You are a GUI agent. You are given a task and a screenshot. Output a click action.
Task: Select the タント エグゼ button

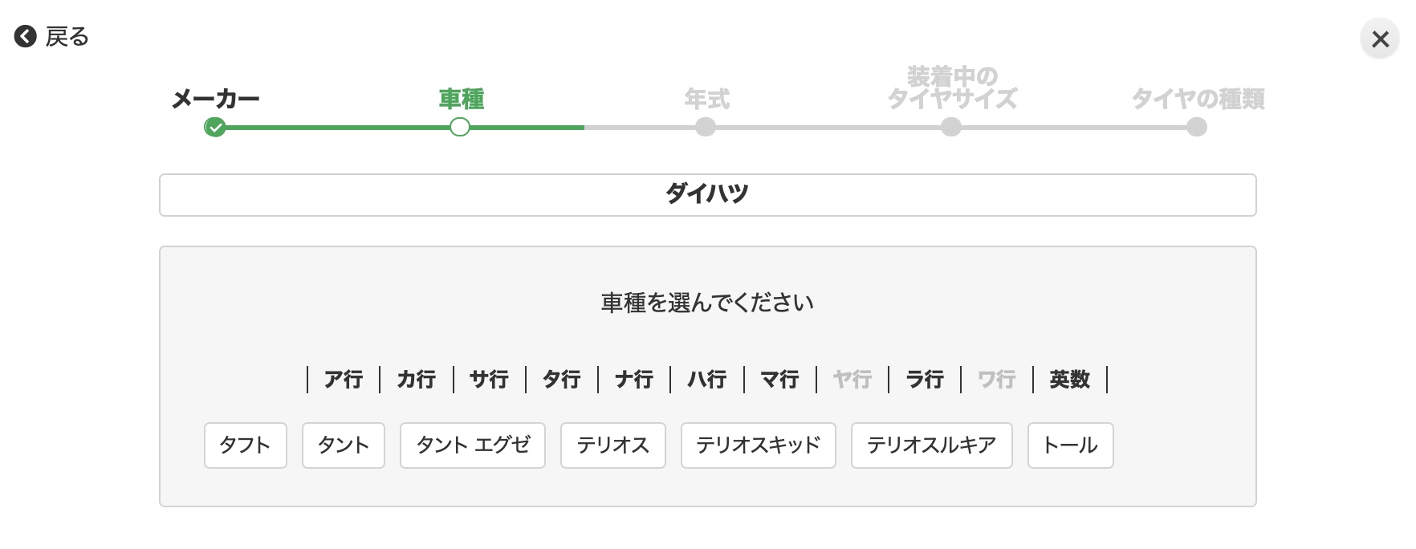tap(472, 445)
